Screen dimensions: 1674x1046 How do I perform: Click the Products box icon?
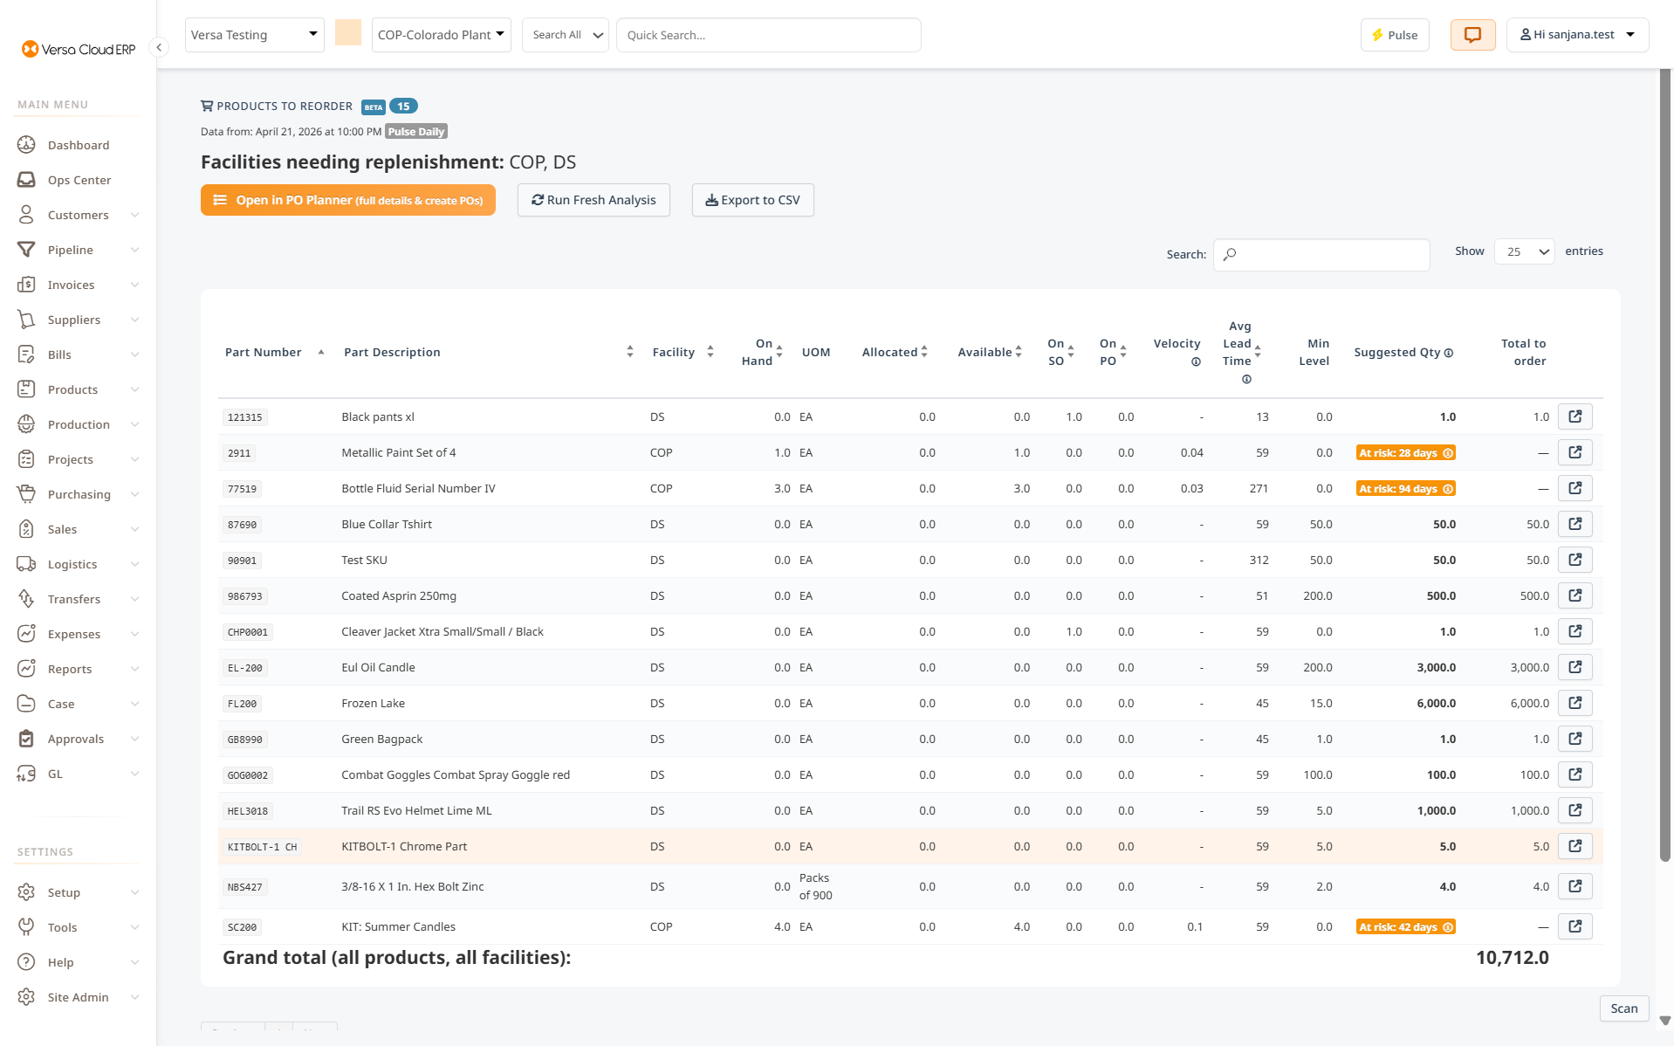[x=26, y=389]
